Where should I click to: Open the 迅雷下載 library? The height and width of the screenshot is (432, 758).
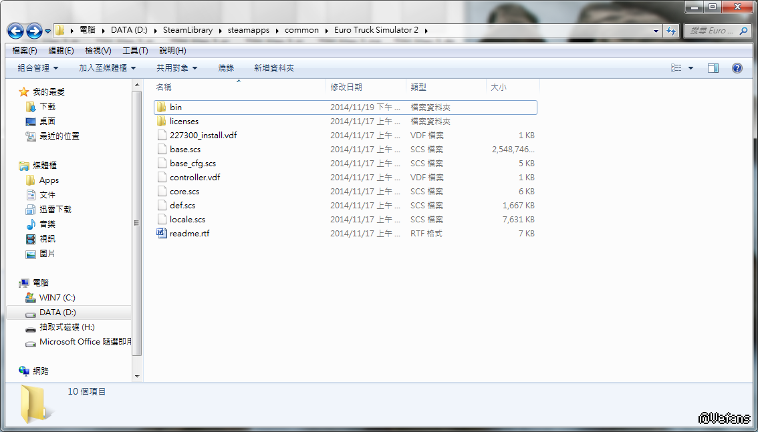click(55, 210)
